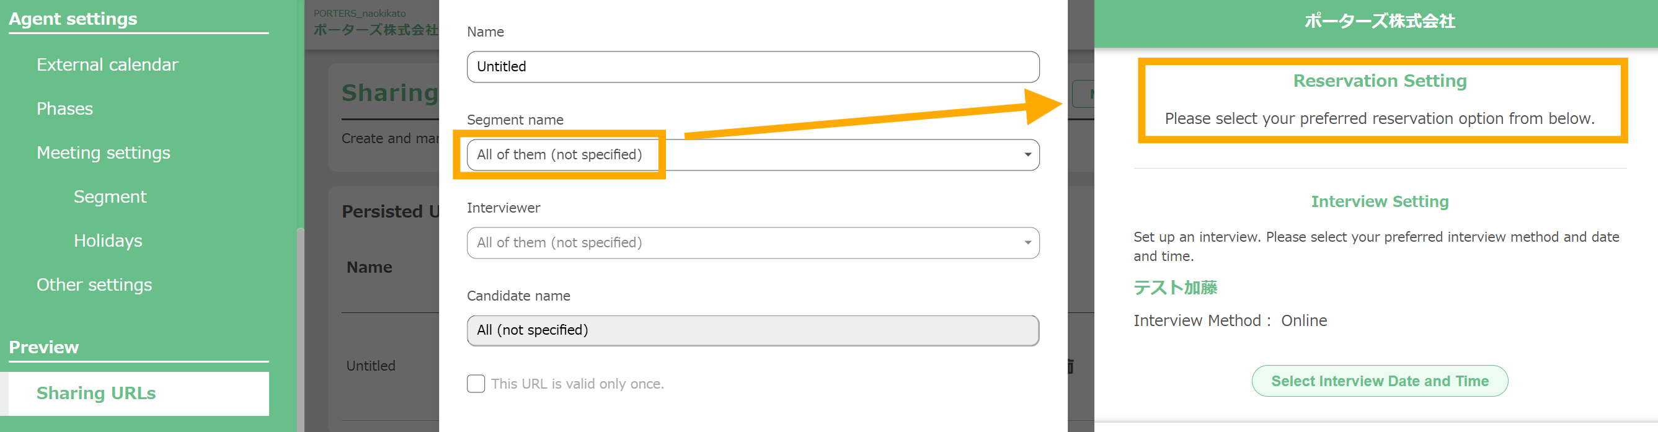Enable 'This URL is valid only once' checkbox
Screen dimensions: 1658x432
[x=476, y=384]
